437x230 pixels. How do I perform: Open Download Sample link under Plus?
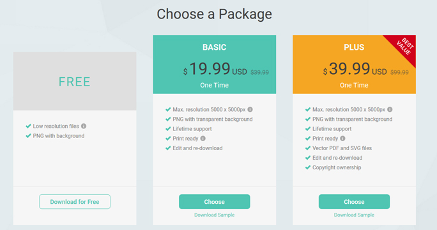click(x=354, y=215)
